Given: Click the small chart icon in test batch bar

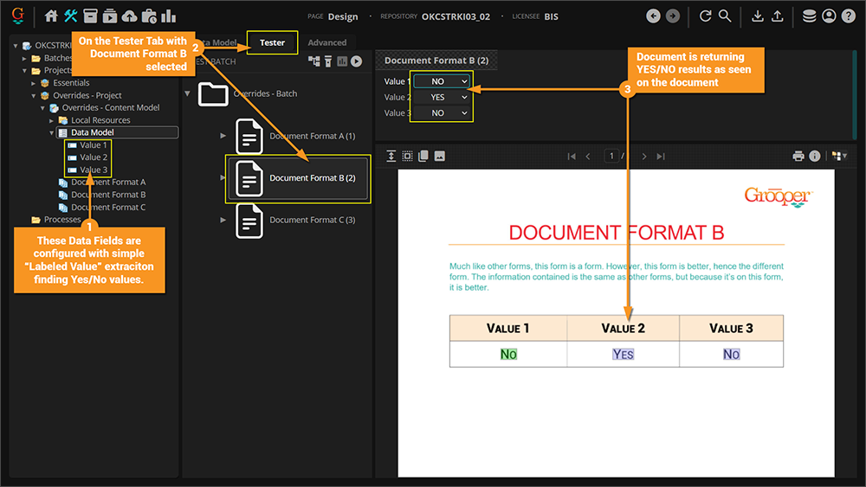Looking at the screenshot, I should point(342,61).
